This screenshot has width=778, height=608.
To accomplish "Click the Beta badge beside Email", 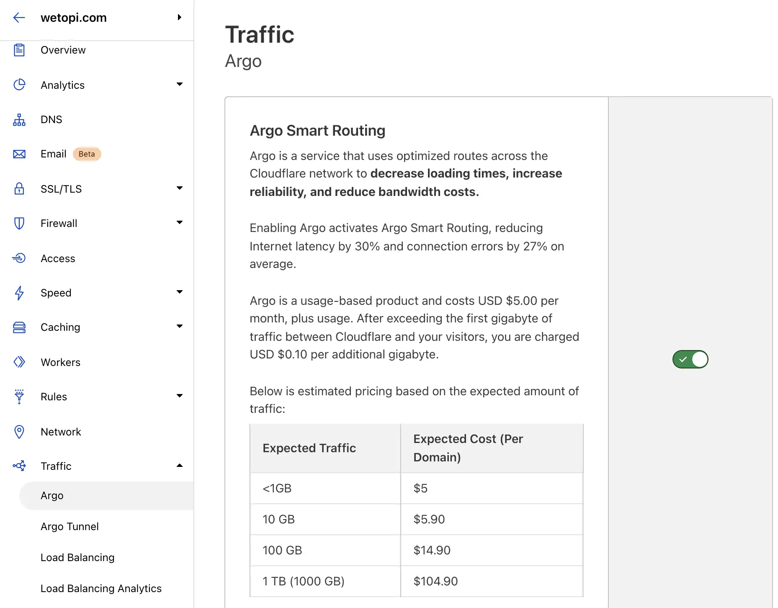I will (x=87, y=154).
